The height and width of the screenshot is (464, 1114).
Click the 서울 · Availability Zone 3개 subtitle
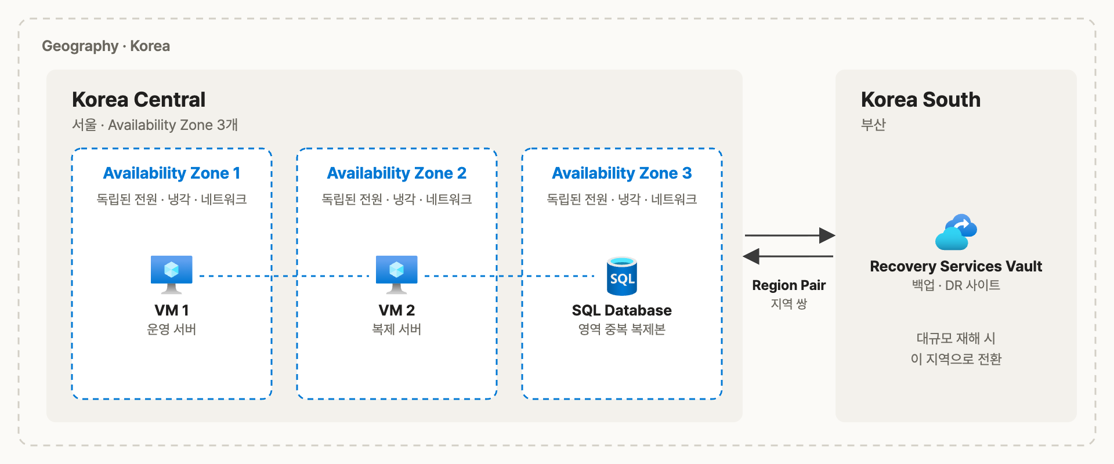tap(155, 125)
